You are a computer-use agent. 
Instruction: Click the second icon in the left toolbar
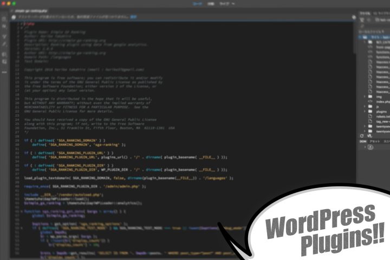click(4, 27)
